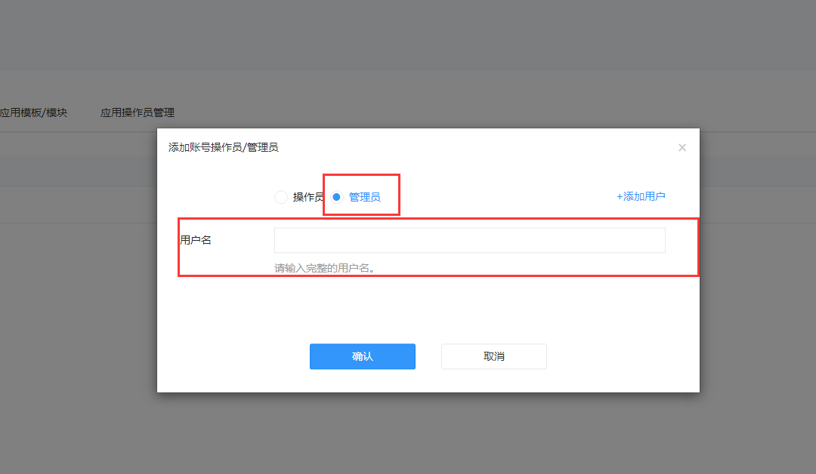Select the 操作员 radio button
The width and height of the screenshot is (816, 474).
click(281, 197)
